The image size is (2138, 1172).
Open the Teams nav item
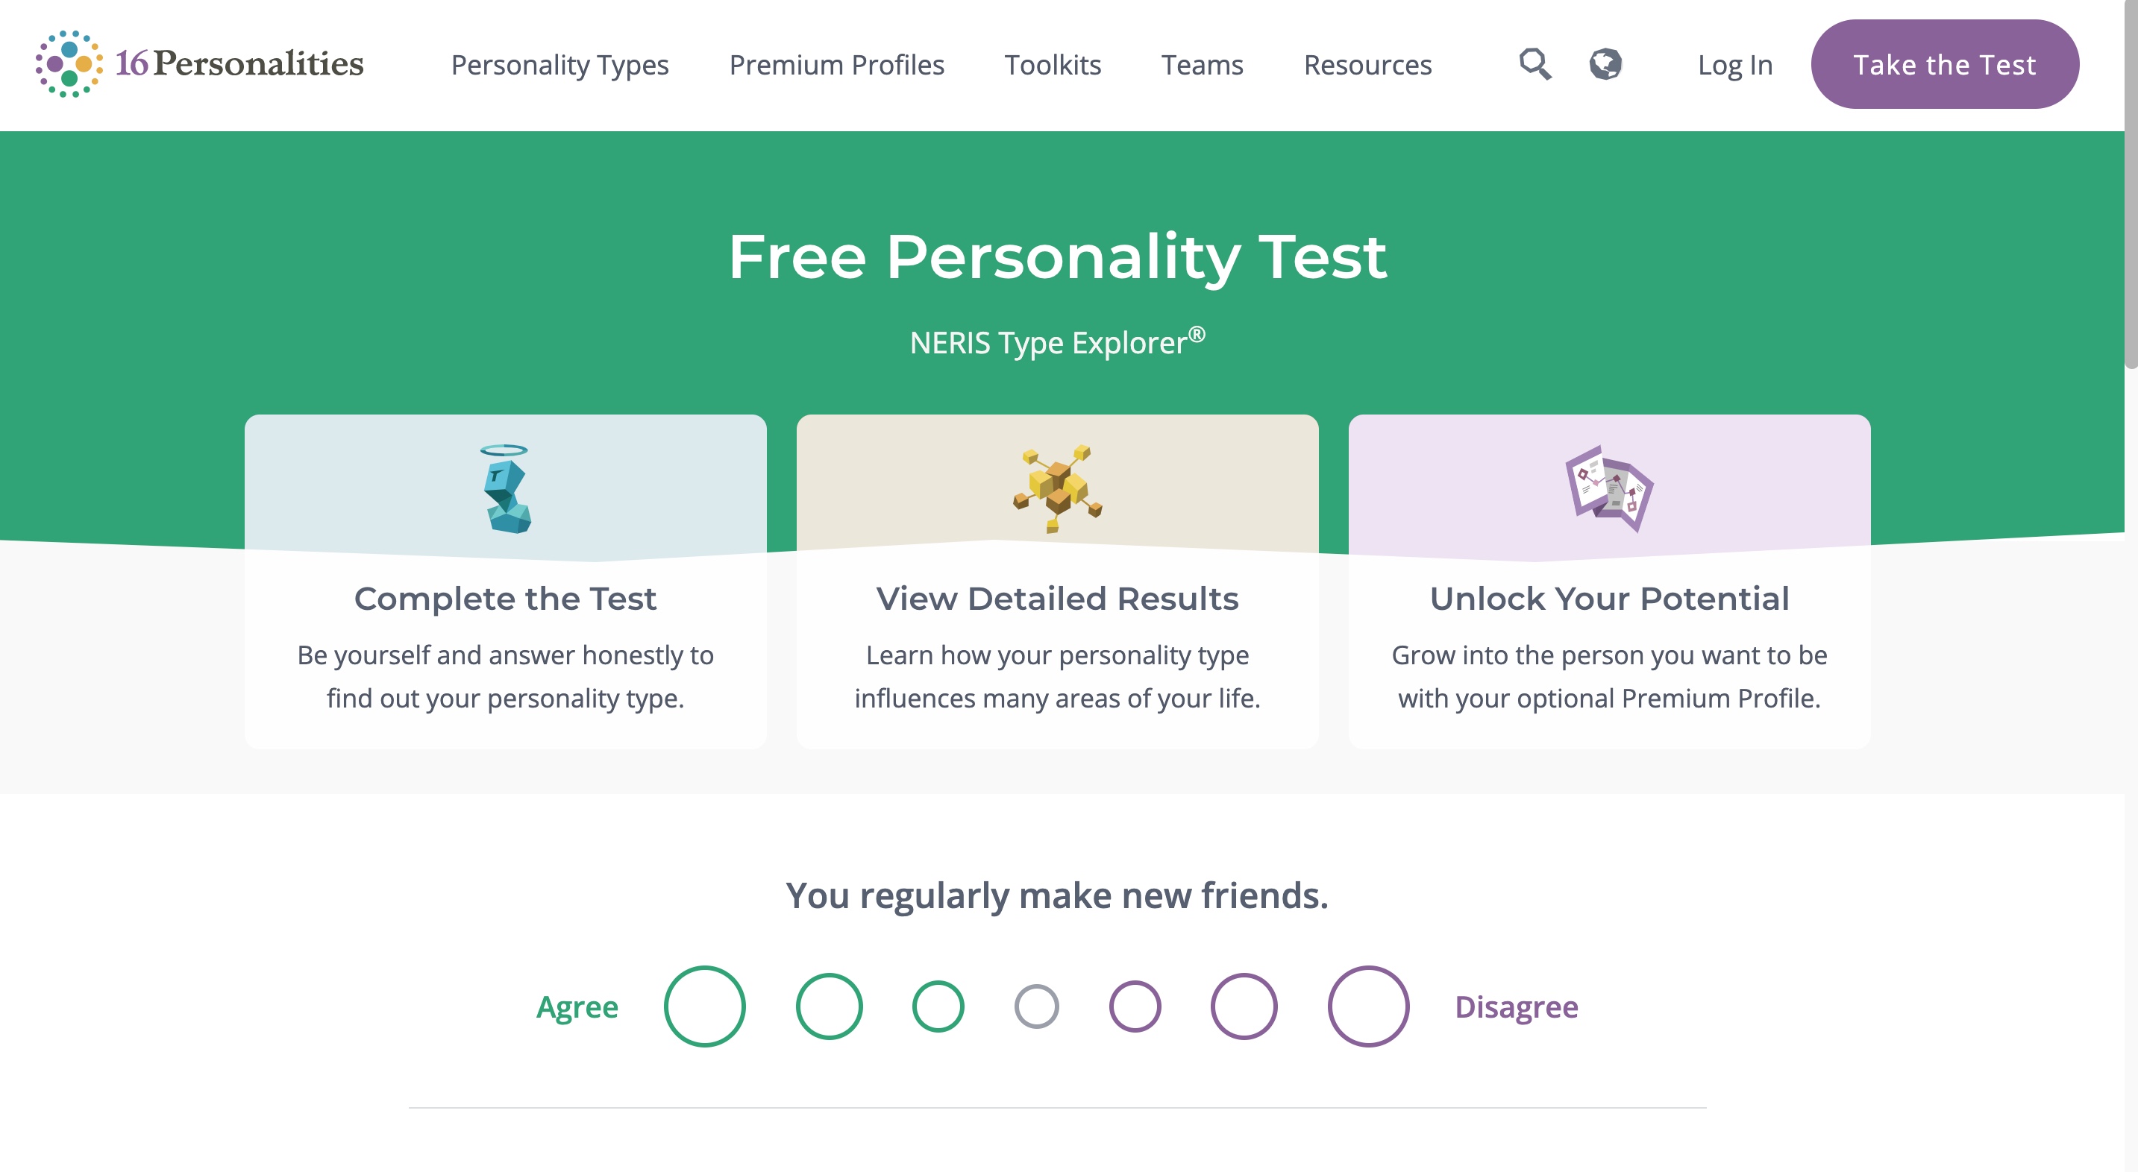pyautogui.click(x=1202, y=65)
